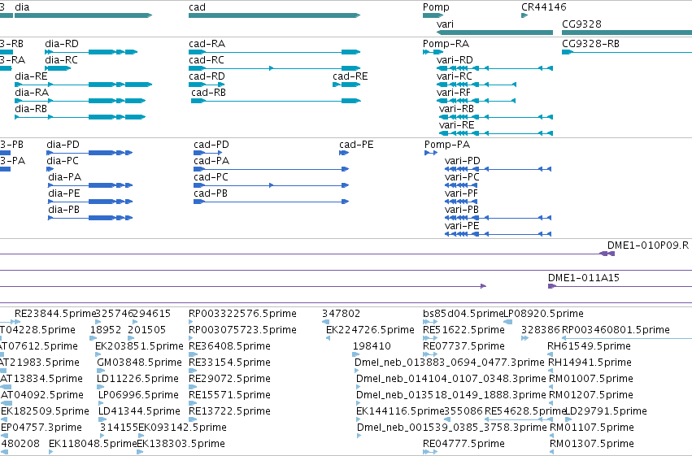Select protein dia-PE

(x=90, y=202)
